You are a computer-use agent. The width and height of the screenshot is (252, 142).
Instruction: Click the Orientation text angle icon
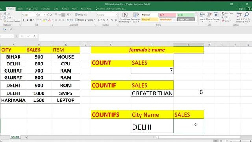pos(68,15)
